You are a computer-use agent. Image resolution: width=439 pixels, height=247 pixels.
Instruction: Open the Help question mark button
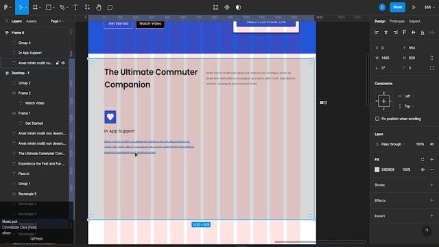pyautogui.click(x=427, y=231)
